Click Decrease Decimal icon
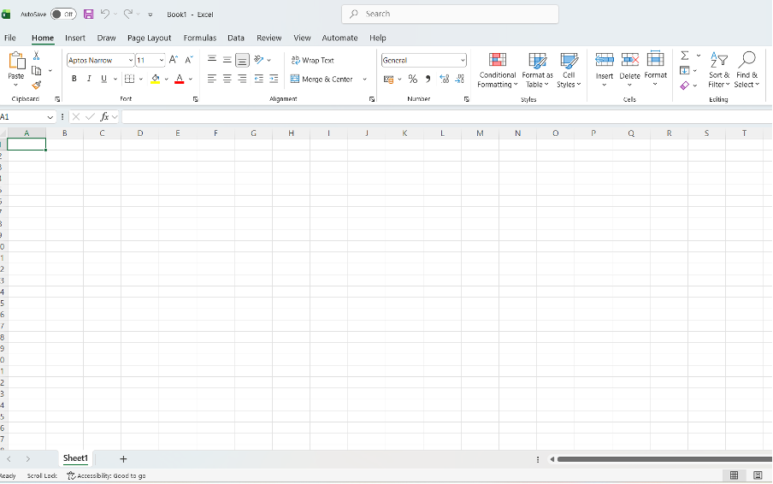Image resolution: width=773 pixels, height=484 pixels. coord(459,79)
